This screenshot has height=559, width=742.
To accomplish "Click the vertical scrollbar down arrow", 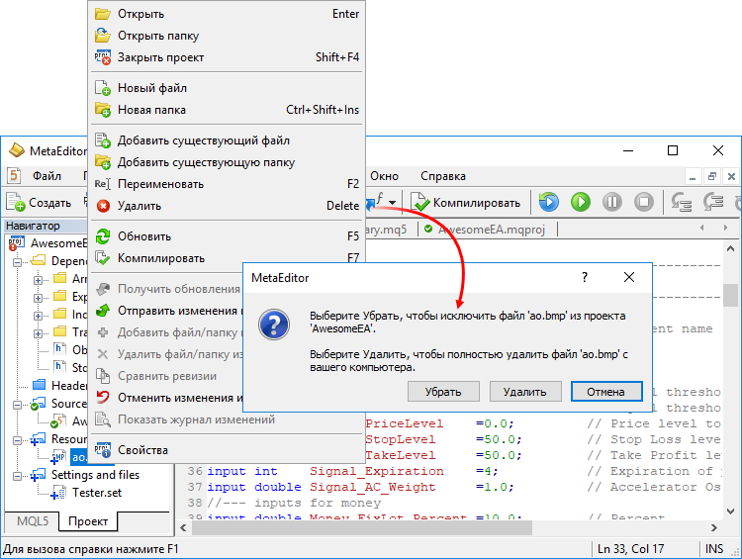I will coord(730,512).
